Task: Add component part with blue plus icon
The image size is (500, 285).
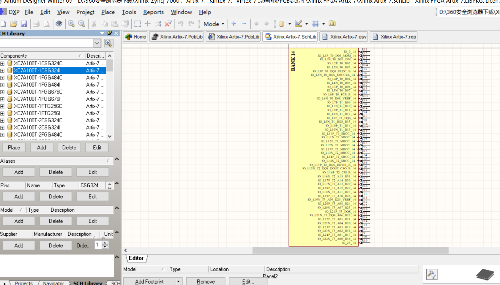Action: click(234, 24)
